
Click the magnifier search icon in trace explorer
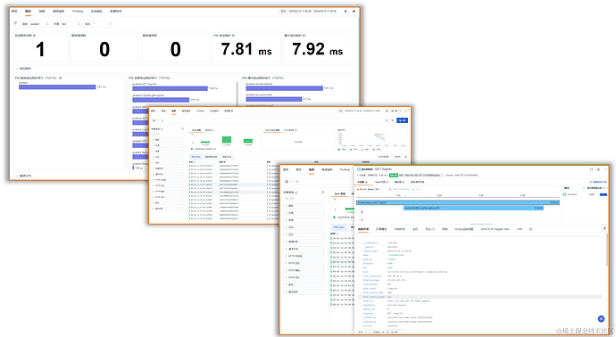pyautogui.click(x=297, y=182)
